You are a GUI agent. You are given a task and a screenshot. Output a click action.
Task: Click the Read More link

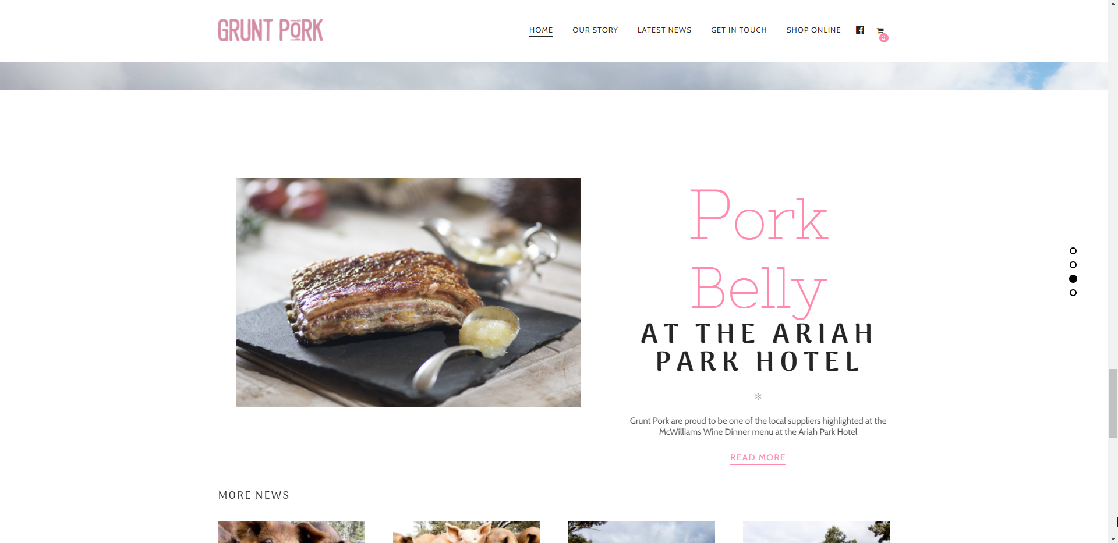758,458
